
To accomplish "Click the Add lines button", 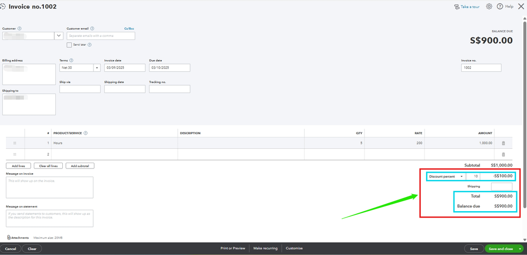I will click(18, 166).
